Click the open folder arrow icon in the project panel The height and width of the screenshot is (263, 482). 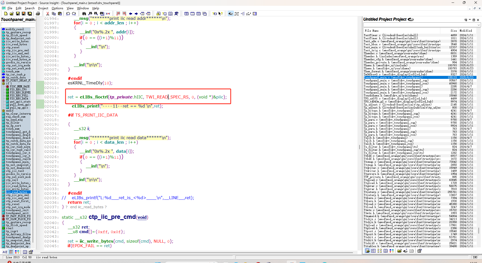click(x=399, y=251)
